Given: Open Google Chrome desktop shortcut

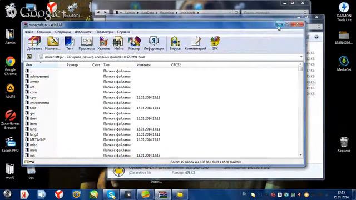Looking at the screenshot, I should pos(10,66).
